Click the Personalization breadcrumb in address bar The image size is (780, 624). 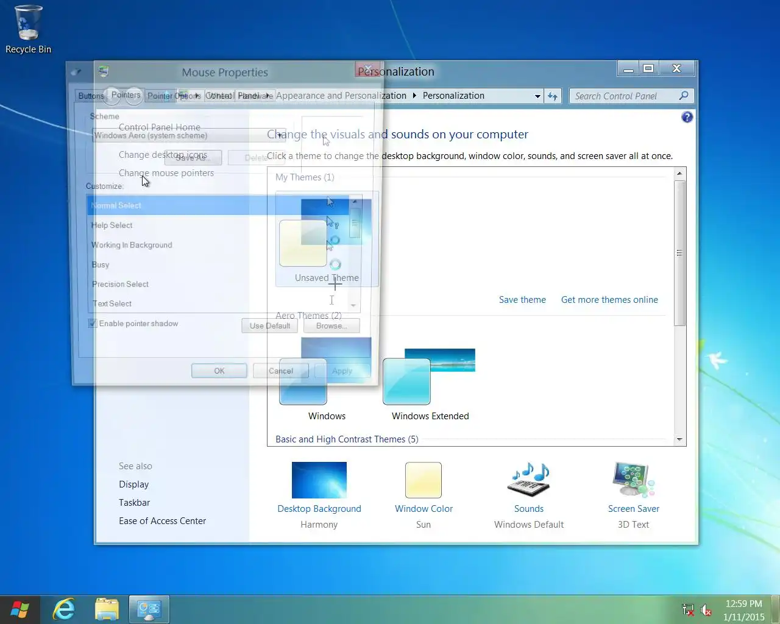coord(453,96)
